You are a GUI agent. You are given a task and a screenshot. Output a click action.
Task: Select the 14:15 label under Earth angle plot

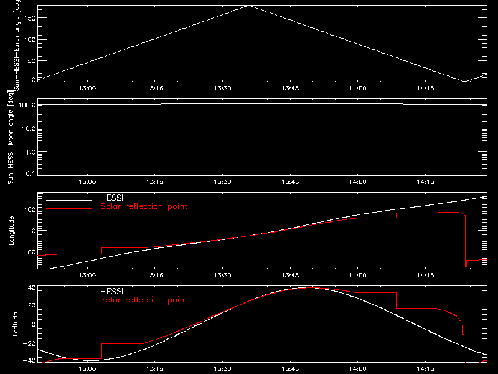[x=425, y=89]
